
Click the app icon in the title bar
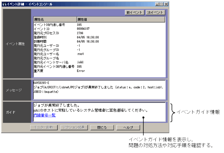point(4,4)
